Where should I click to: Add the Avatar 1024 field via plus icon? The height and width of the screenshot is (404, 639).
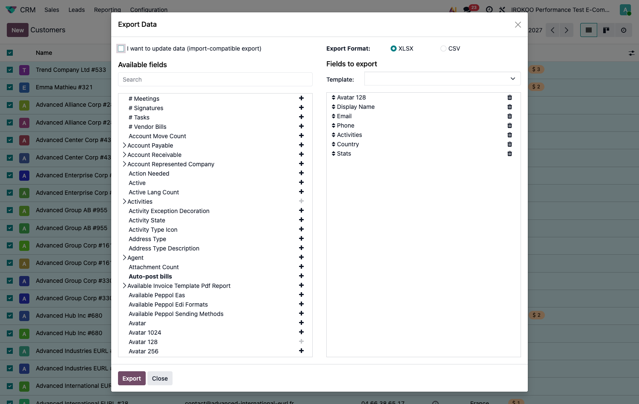(301, 332)
